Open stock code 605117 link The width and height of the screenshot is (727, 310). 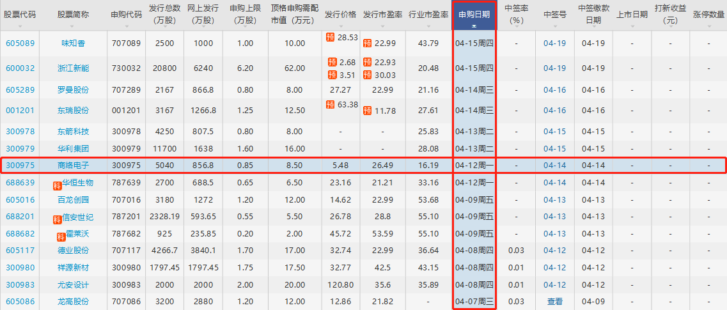click(x=20, y=250)
